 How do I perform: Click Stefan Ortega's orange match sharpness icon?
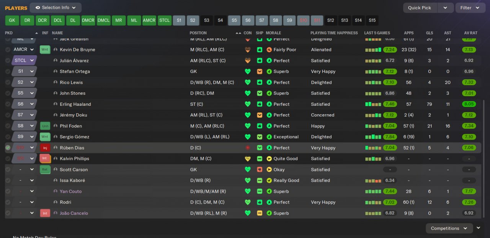point(260,71)
